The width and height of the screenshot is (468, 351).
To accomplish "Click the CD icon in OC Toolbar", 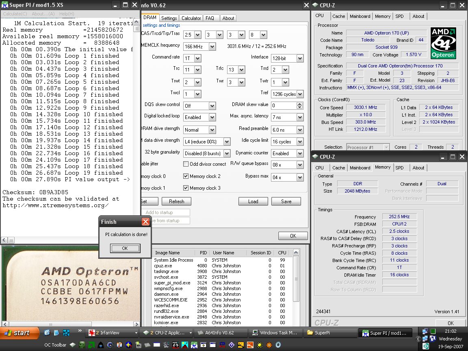I will pos(222,345).
